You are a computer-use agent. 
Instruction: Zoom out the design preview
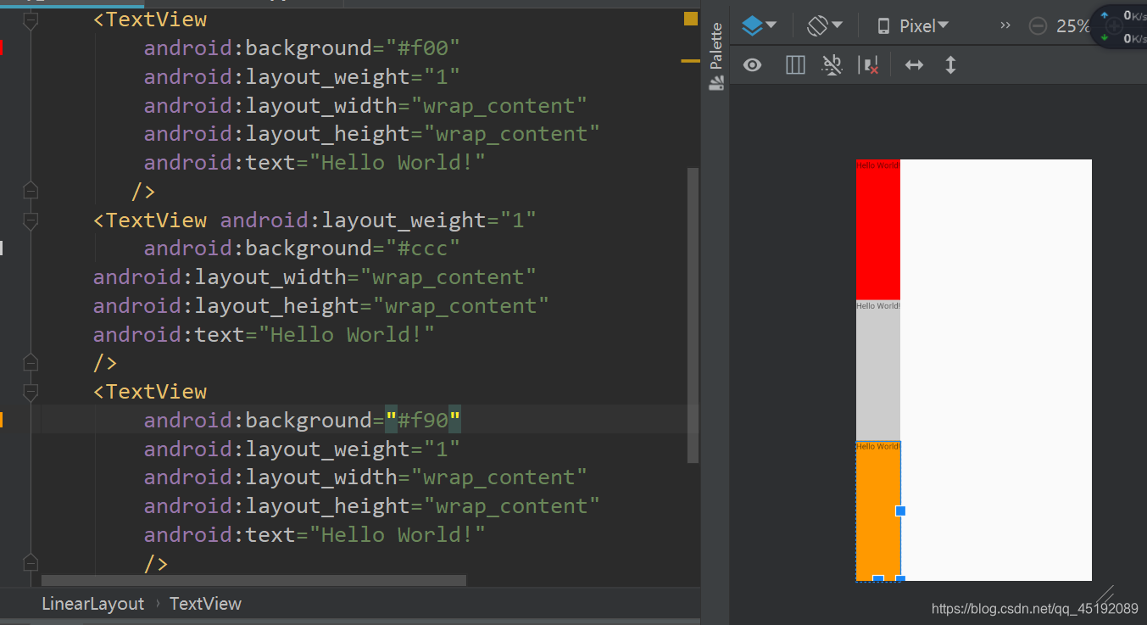1038,26
